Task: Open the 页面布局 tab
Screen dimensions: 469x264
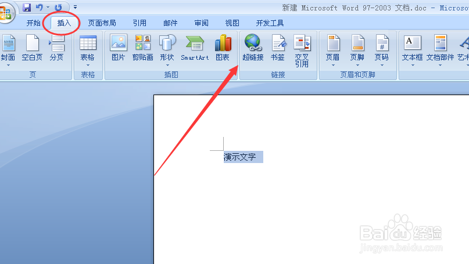Action: pos(102,23)
